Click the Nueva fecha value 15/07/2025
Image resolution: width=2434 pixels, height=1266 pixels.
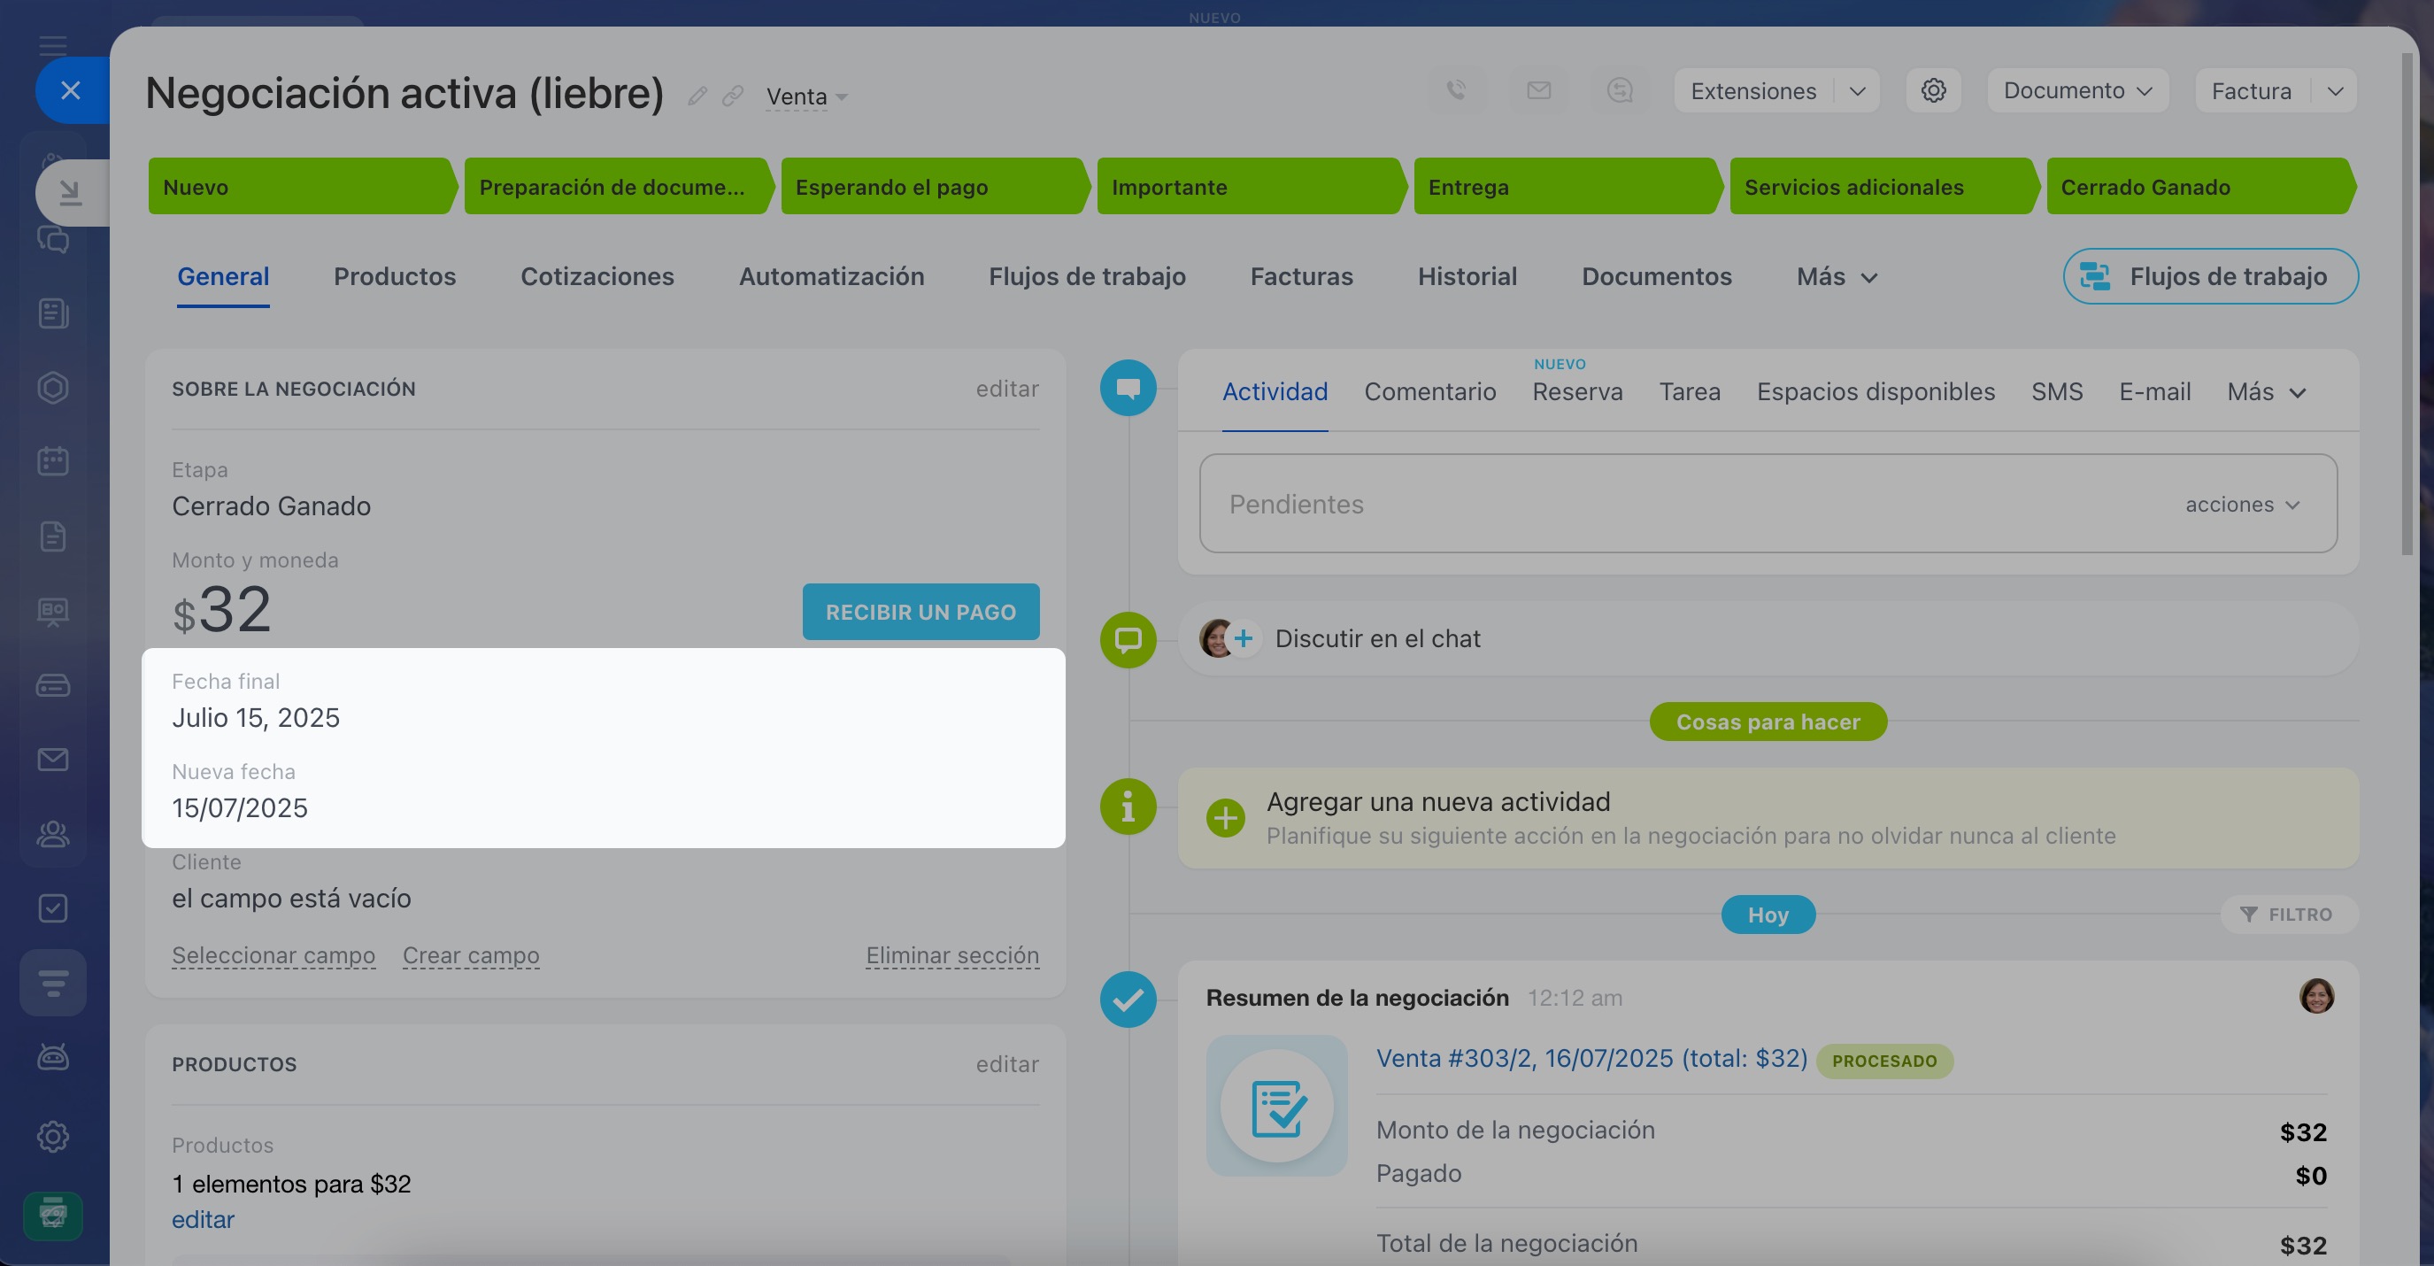pyautogui.click(x=240, y=807)
